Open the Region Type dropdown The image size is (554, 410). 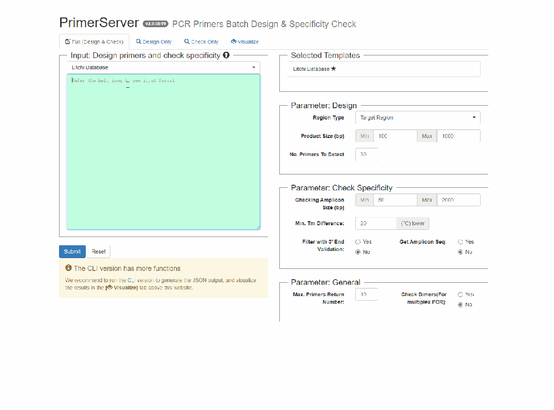417,118
